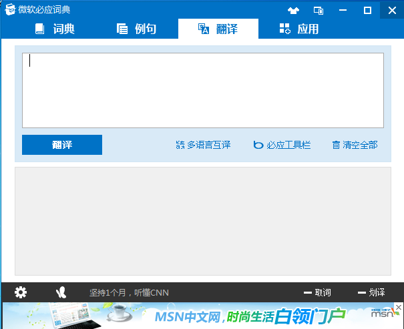Viewport: 404px width, 329px height.
Task: Open the 应用 apps tab
Action: coord(299,29)
